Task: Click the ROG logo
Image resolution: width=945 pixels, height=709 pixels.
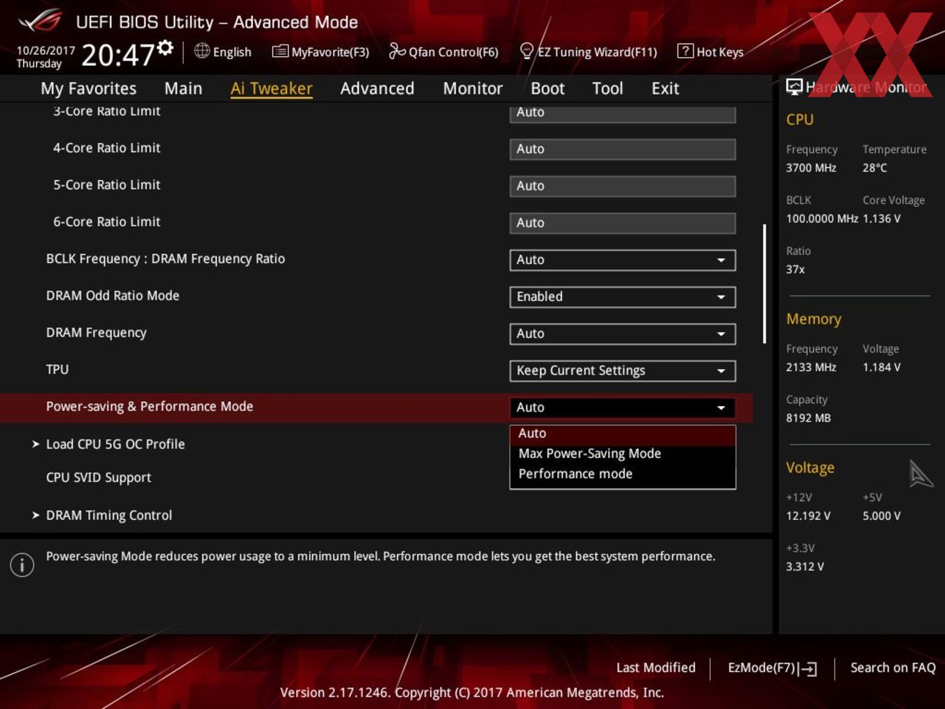Action: click(40, 21)
